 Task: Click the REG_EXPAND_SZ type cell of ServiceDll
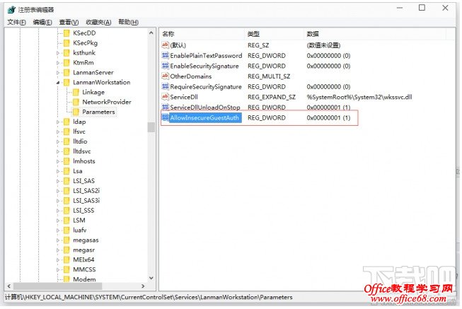click(272, 97)
